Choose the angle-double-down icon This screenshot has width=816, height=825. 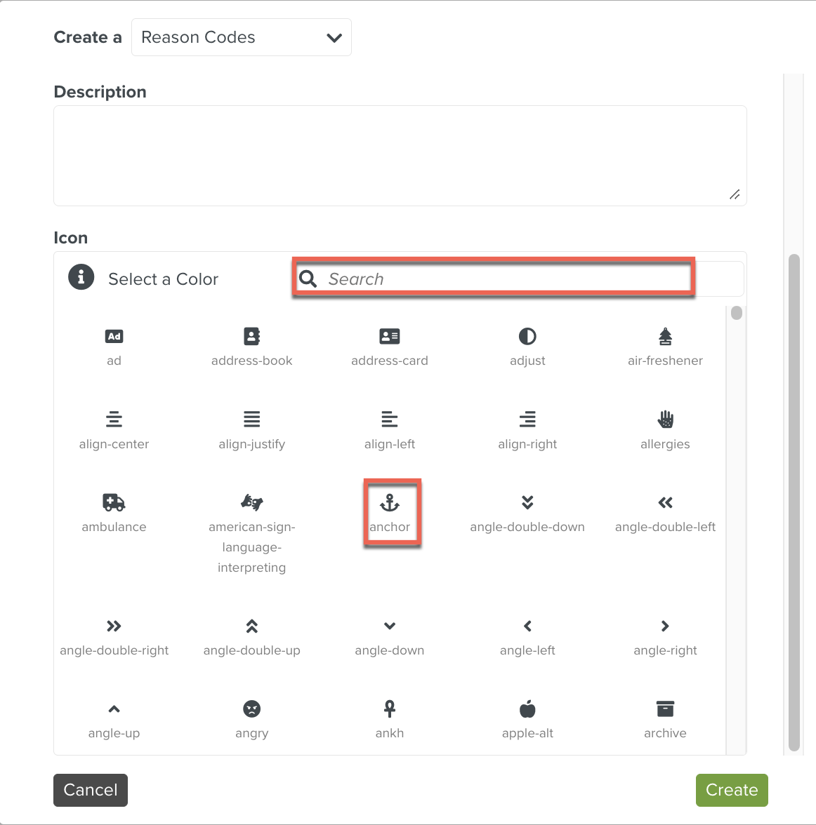point(527,503)
